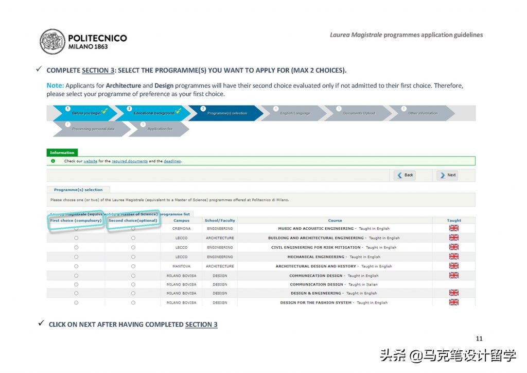Go to step 5 Documents Upload

click(x=359, y=113)
